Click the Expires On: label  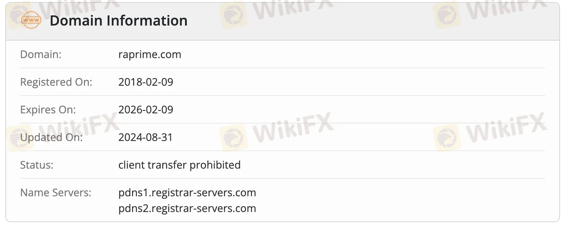pos(48,110)
